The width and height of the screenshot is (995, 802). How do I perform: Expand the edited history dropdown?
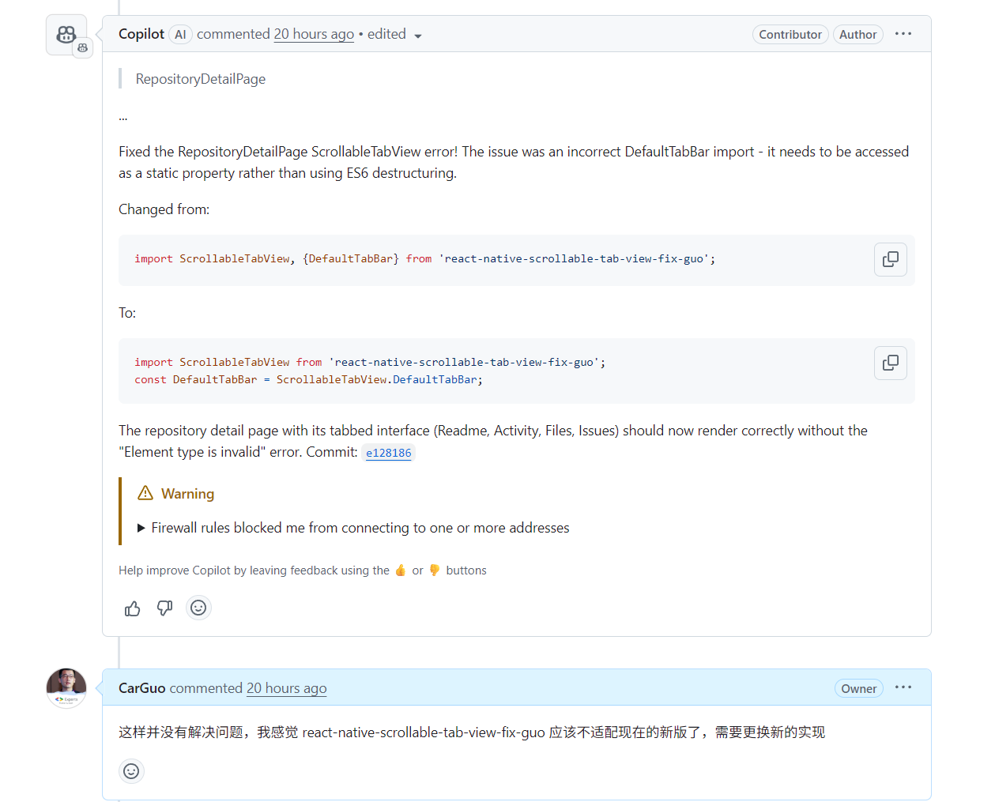(x=395, y=35)
